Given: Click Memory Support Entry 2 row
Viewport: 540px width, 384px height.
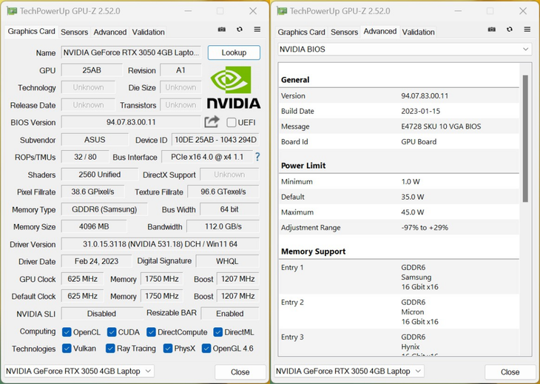Looking at the screenshot, I should [x=399, y=311].
